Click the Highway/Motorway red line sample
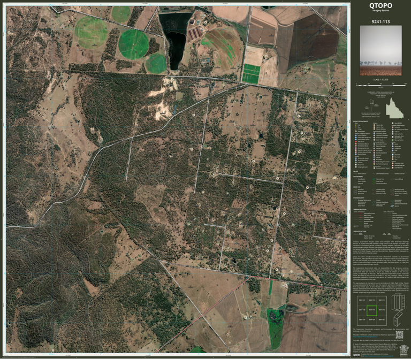The height and width of the screenshot is (359, 411). pyautogui.click(x=361, y=213)
